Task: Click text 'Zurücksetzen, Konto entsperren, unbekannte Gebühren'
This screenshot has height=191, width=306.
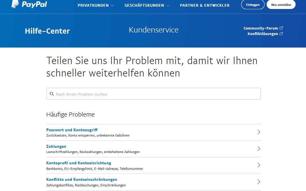Action: [x=88, y=135]
